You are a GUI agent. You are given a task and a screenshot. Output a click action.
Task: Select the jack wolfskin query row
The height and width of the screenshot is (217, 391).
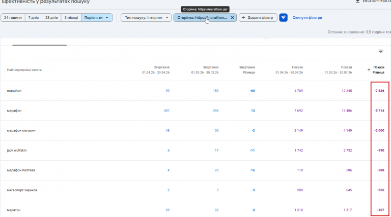[x=195, y=151]
